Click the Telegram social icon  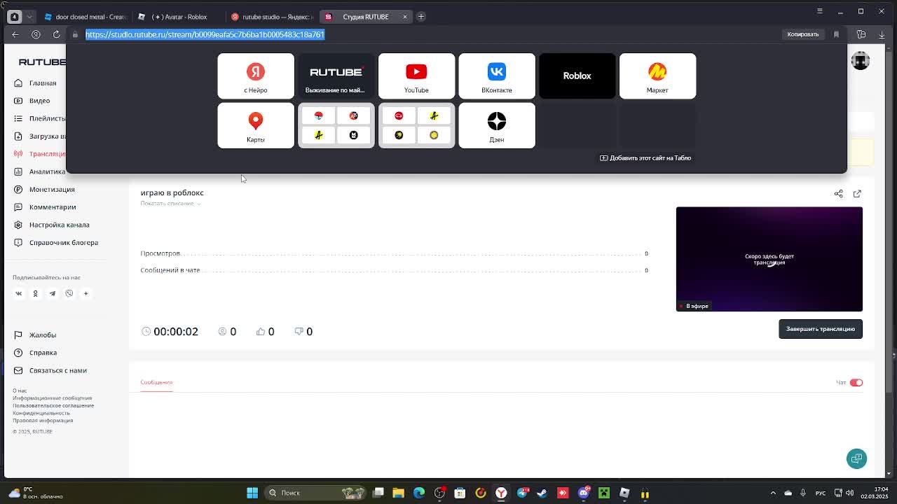53,294
